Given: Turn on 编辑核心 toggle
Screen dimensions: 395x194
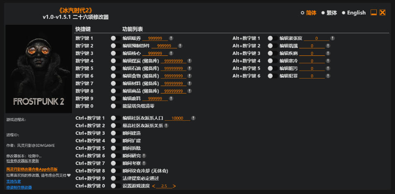Looking at the screenshot, I should click(116, 53).
